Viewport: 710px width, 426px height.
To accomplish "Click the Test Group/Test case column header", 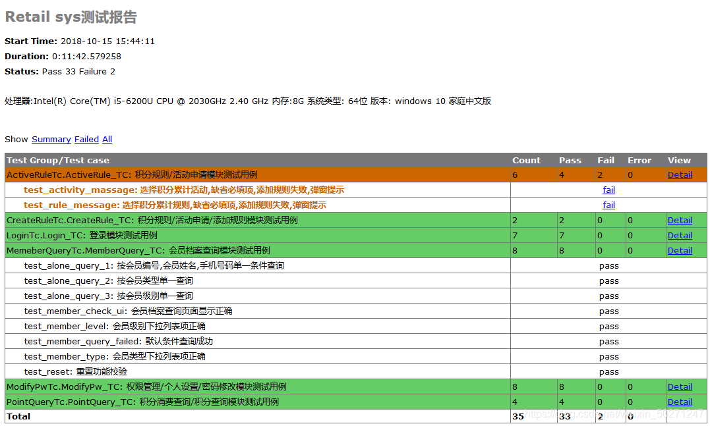I will [x=58, y=161].
